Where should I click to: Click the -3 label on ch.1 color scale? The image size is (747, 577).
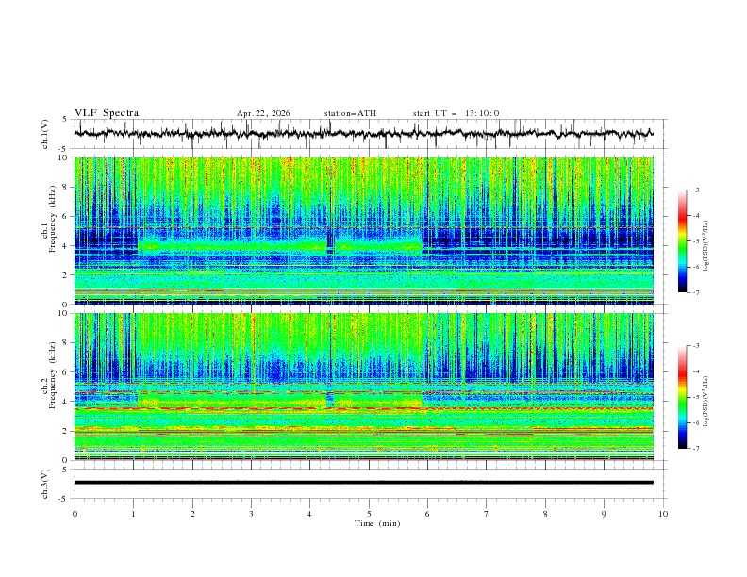pyautogui.click(x=695, y=190)
